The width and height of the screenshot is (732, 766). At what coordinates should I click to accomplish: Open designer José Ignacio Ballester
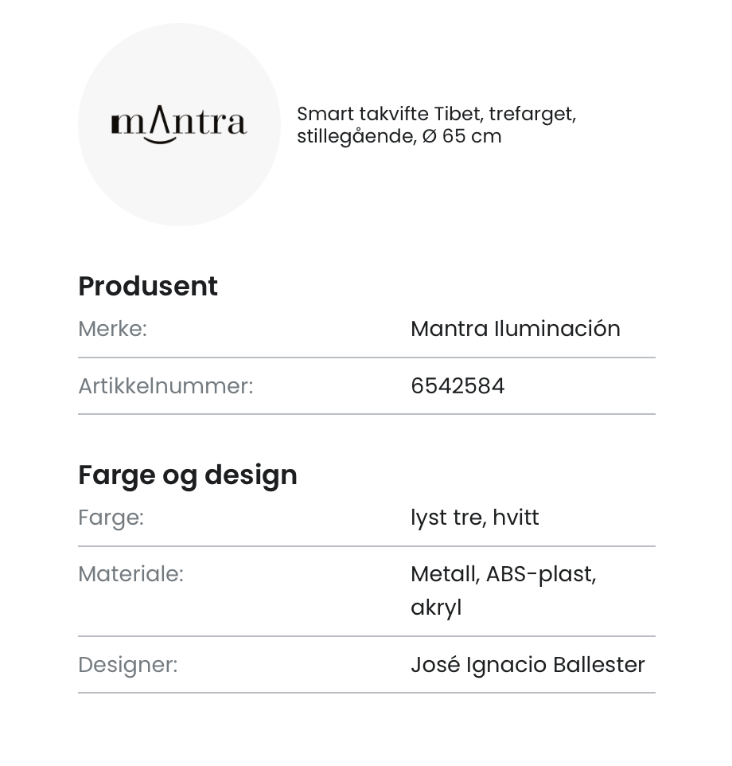tap(528, 665)
